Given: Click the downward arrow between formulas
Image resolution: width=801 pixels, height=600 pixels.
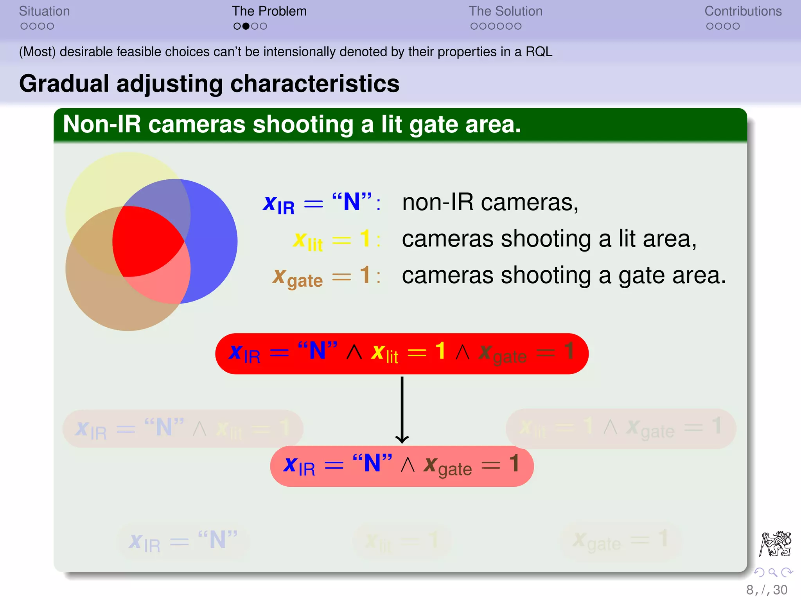Looking at the screenshot, I should 402,409.
